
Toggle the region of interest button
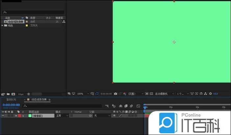tap(147, 94)
